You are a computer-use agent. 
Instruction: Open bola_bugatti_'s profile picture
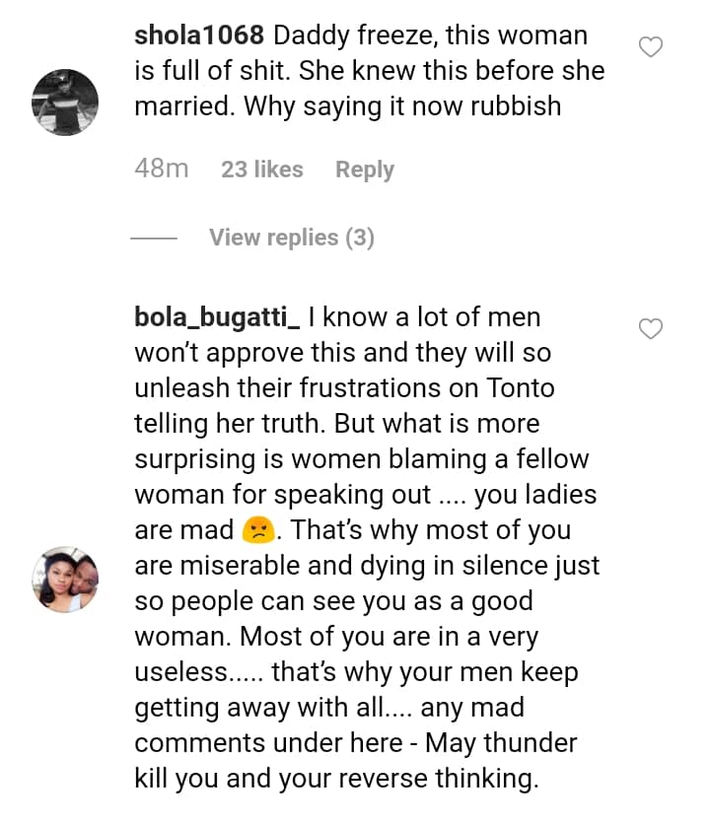[66, 579]
